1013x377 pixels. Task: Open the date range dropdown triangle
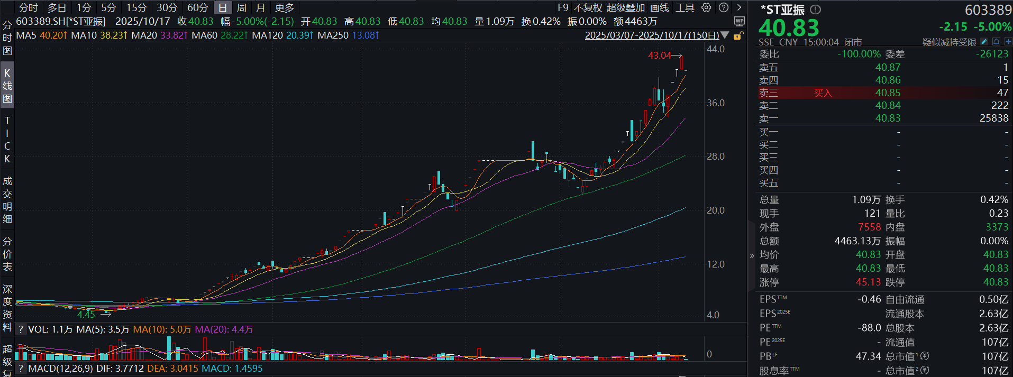725,35
